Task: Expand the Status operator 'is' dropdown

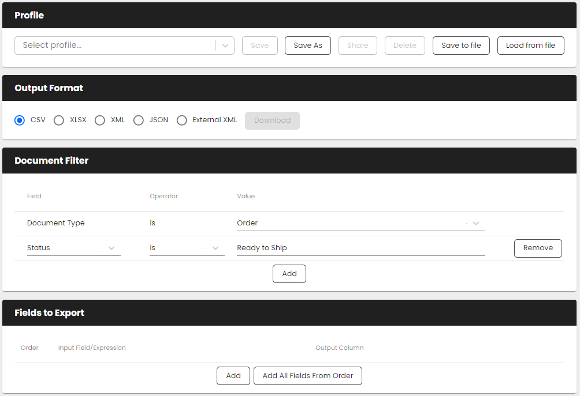Action: coord(215,248)
